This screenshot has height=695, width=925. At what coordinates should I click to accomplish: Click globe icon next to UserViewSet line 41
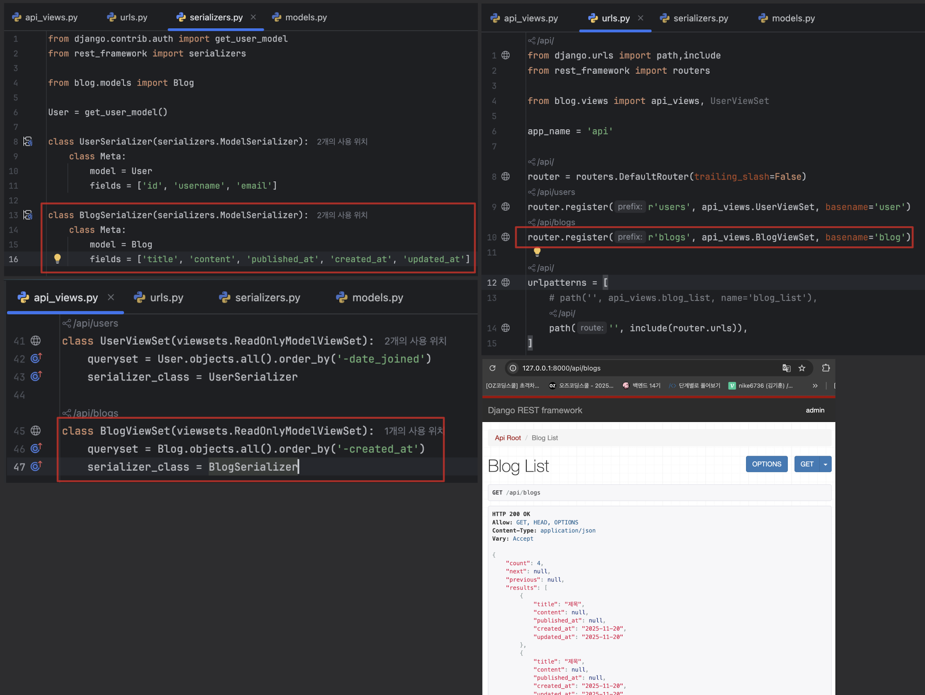(x=36, y=341)
